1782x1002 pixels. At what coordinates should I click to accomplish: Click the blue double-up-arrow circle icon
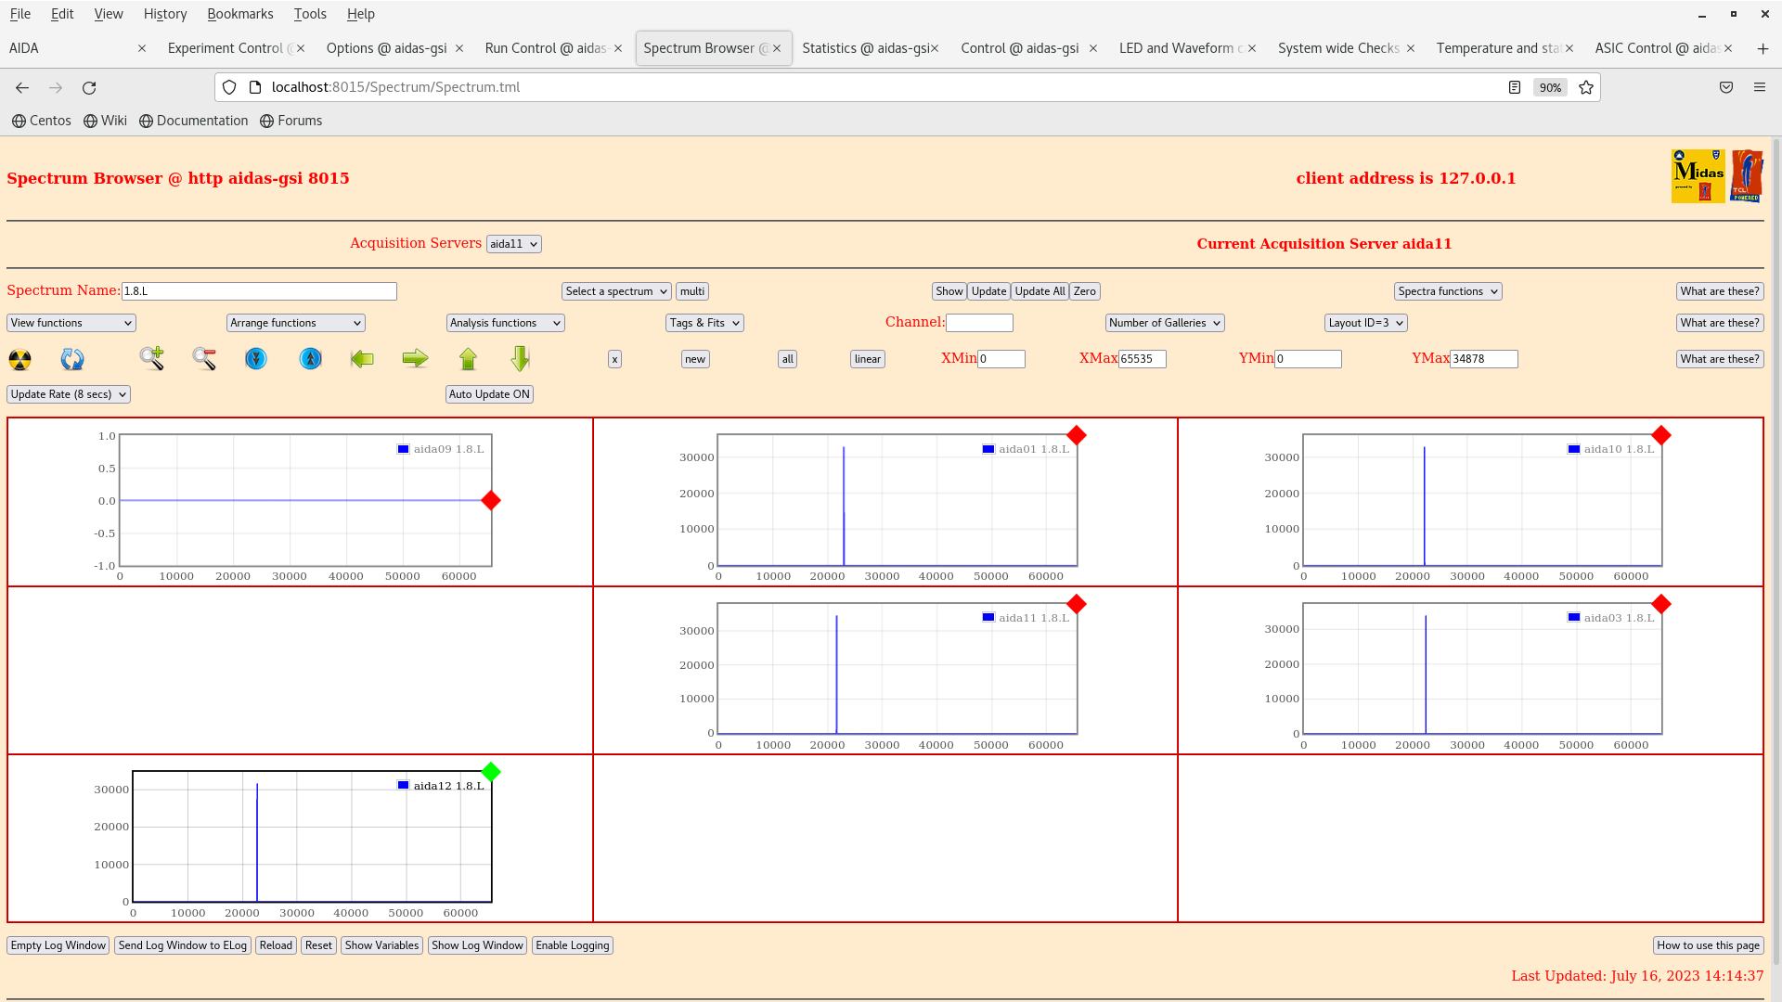tap(311, 358)
